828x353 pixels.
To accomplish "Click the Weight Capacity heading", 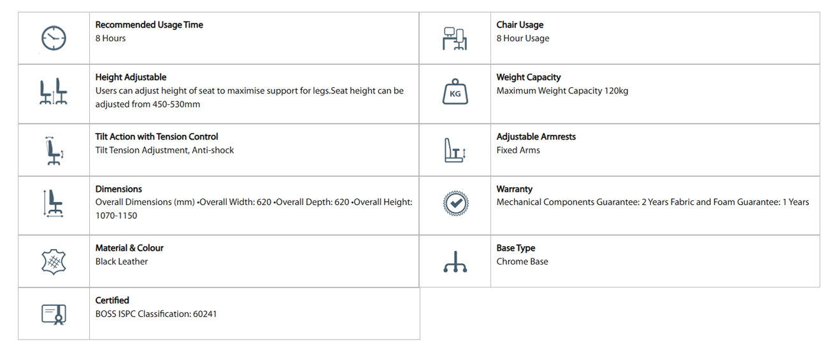I will pyautogui.click(x=529, y=77).
